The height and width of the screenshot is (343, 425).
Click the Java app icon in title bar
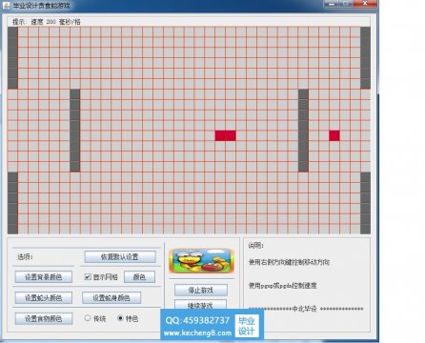[6, 6]
